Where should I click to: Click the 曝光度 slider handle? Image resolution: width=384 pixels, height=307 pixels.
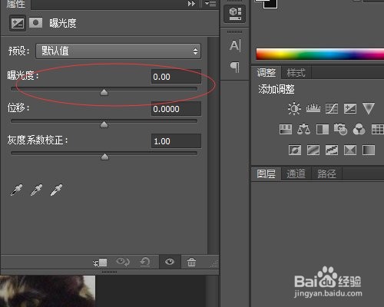[104, 92]
